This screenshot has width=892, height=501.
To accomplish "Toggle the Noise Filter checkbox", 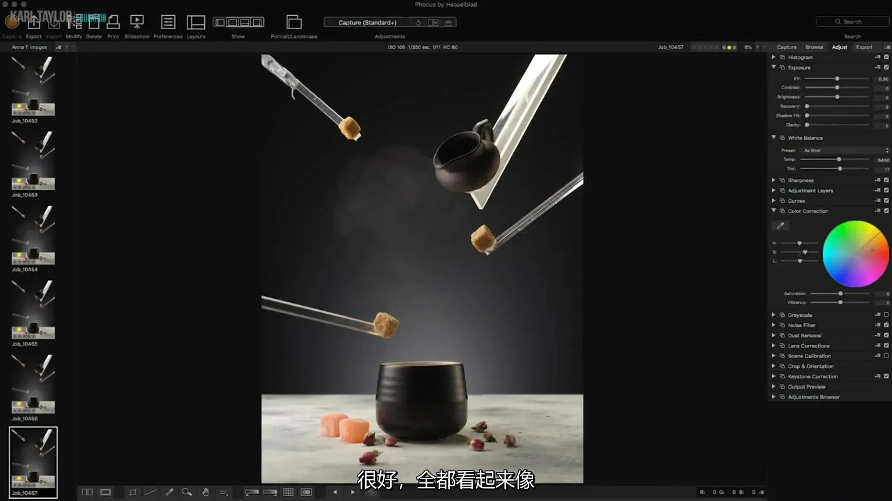I will pos(886,325).
